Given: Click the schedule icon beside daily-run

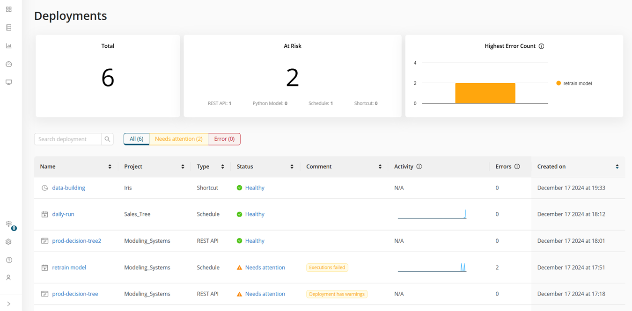Looking at the screenshot, I should (44, 214).
